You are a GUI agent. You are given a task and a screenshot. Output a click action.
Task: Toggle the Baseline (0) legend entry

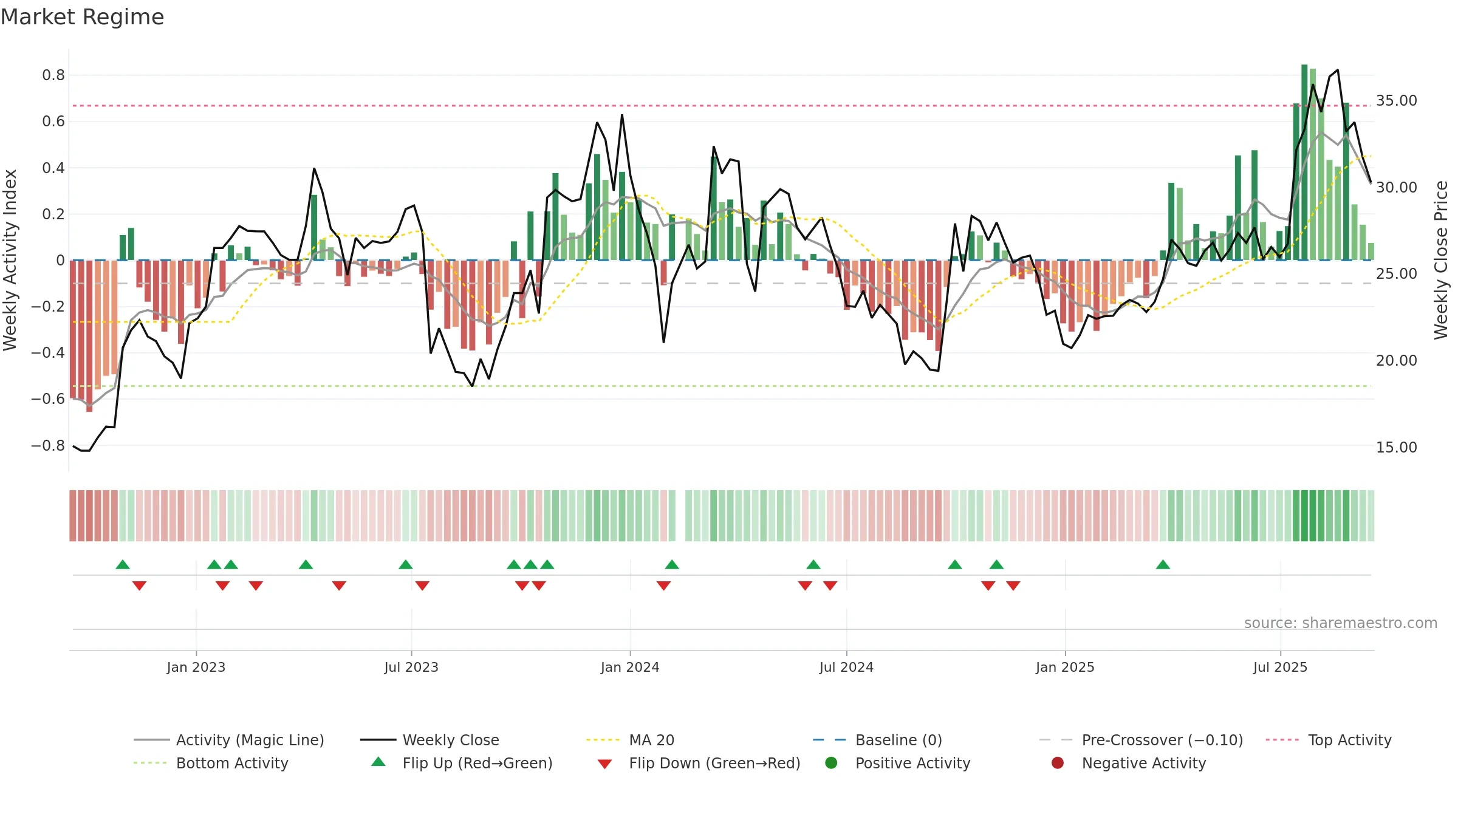click(878, 740)
